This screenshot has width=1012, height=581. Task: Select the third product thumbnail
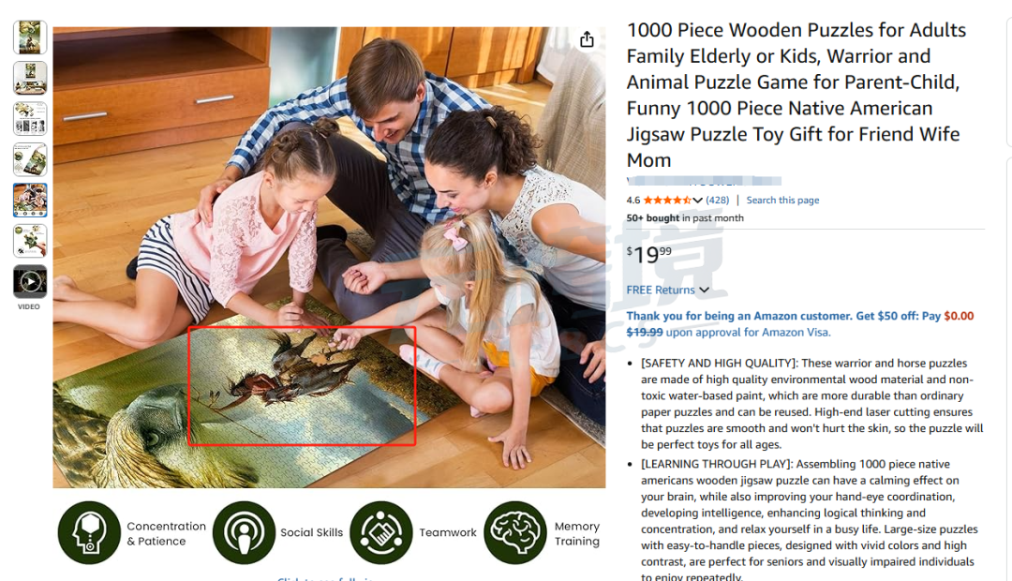30,119
